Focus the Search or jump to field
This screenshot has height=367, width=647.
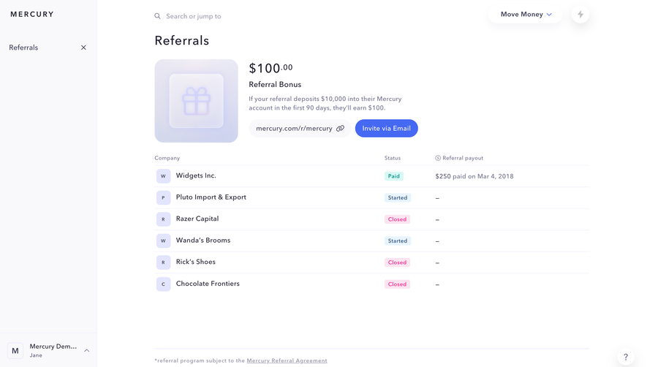coord(194,16)
